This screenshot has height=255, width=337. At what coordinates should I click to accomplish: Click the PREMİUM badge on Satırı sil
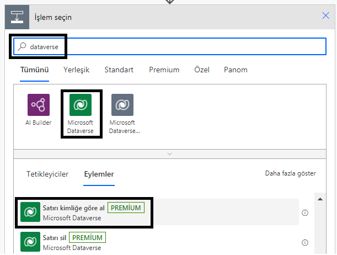(x=87, y=237)
